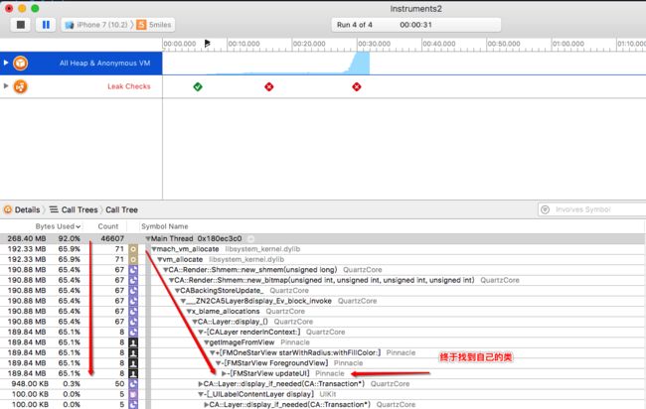Click the Leaks instrument icon
Image resolution: width=646 pixels, height=409 pixels.
[x=20, y=86]
